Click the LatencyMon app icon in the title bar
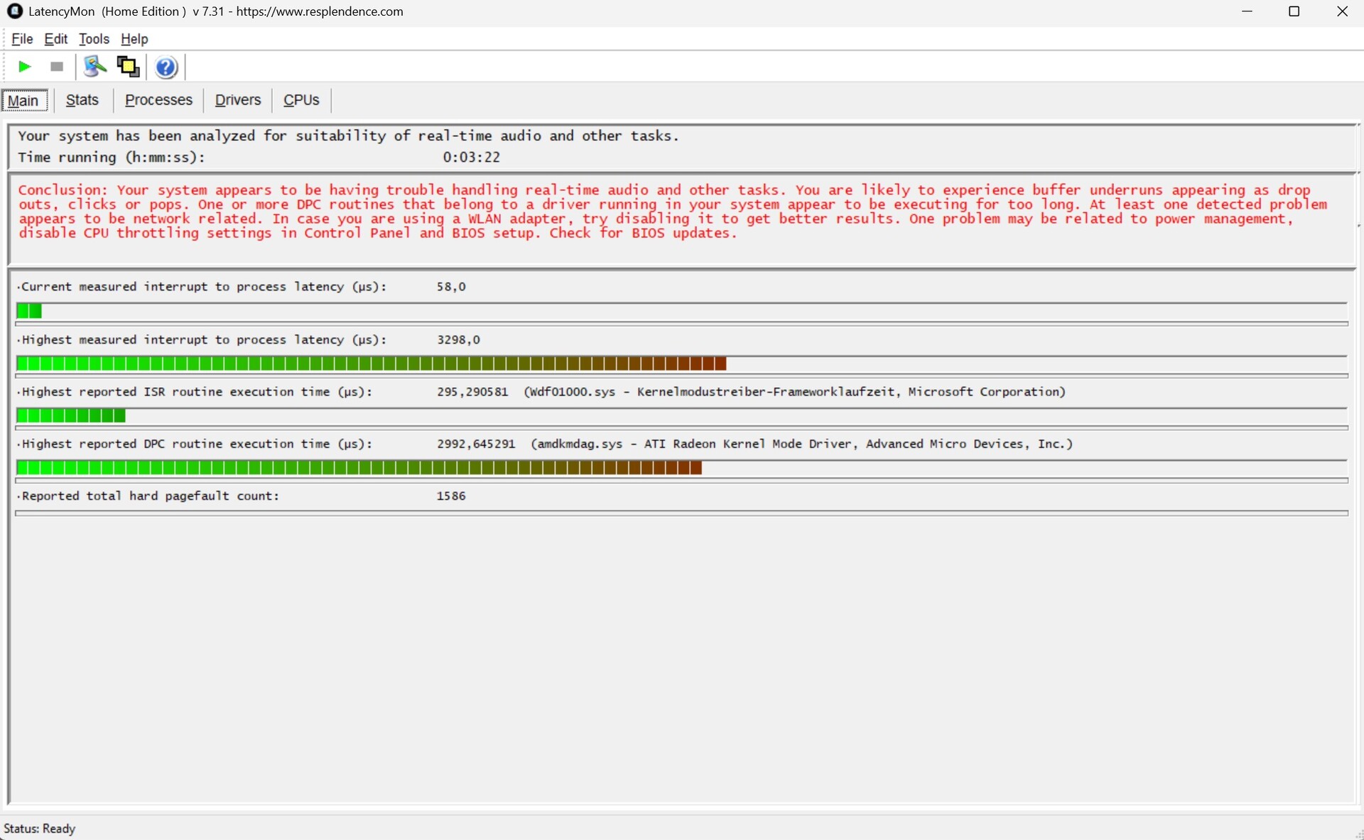Viewport: 1364px width, 840px height. coord(14,11)
